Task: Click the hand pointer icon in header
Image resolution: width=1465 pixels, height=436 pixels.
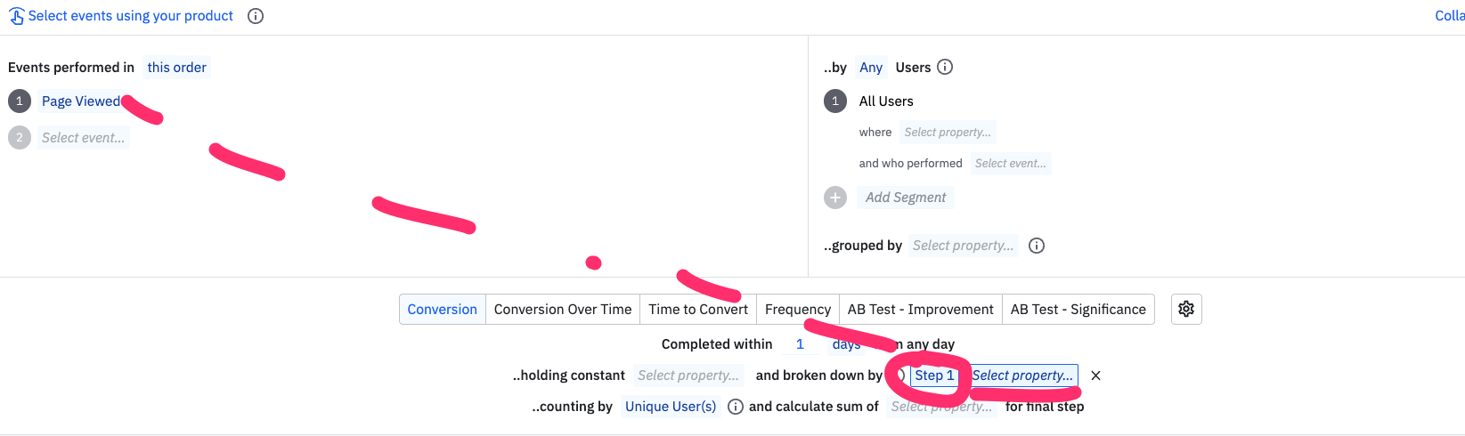Action: click(x=17, y=16)
